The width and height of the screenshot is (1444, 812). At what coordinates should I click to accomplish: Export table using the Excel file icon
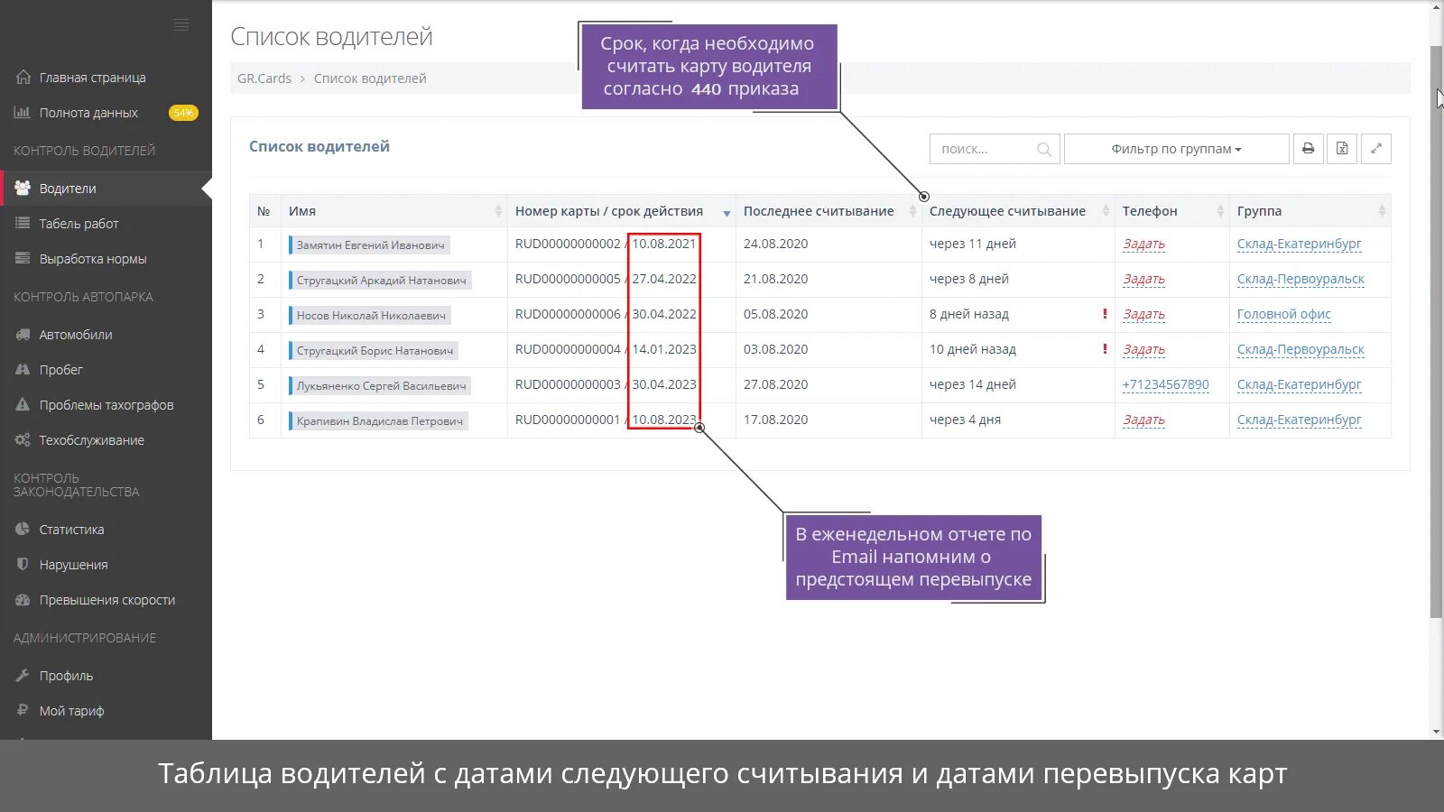point(1341,148)
